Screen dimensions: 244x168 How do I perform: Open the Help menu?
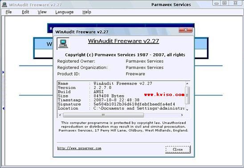click(87, 12)
